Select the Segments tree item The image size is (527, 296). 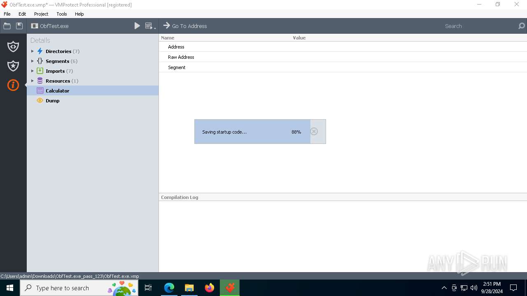(x=93, y=61)
